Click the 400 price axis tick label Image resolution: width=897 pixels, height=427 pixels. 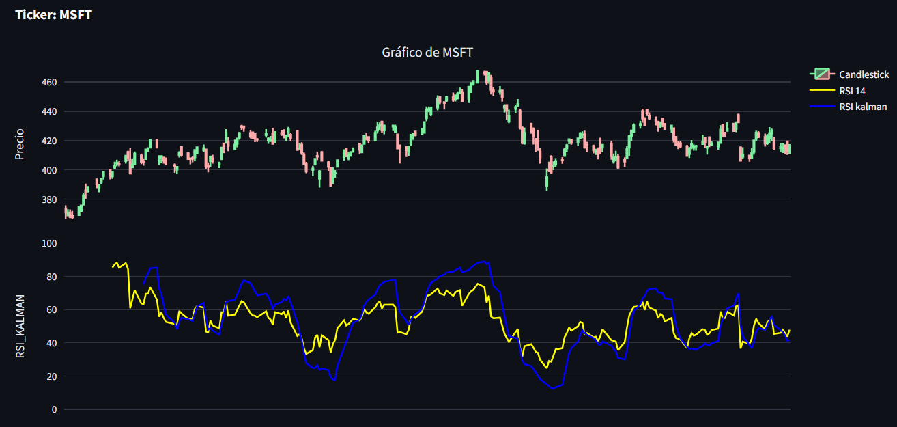(48, 170)
